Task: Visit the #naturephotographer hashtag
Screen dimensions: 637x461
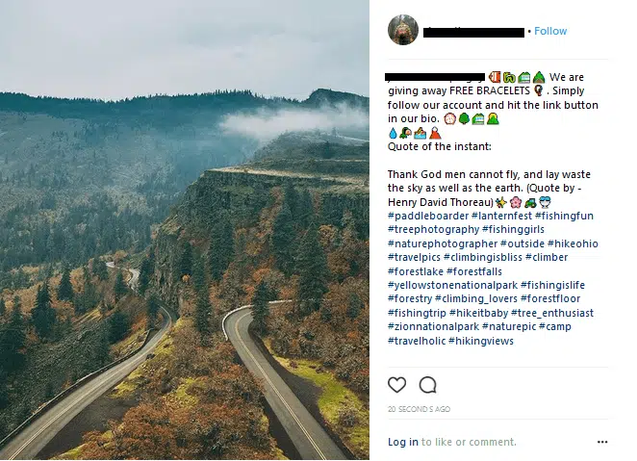Action: (x=442, y=243)
